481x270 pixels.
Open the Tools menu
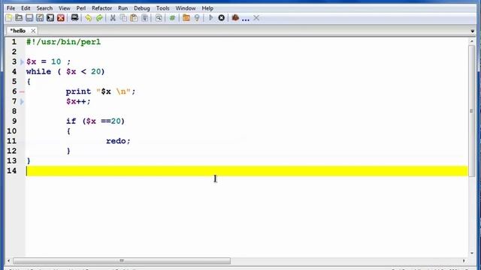pos(162,8)
